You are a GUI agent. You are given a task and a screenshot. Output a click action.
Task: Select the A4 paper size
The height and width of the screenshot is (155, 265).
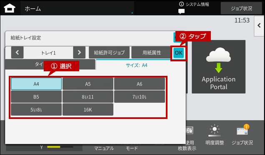36,84
